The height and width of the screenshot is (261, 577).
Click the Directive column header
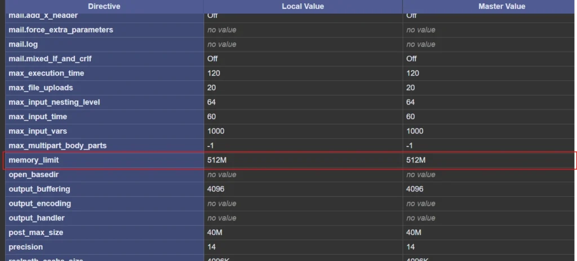(x=104, y=6)
